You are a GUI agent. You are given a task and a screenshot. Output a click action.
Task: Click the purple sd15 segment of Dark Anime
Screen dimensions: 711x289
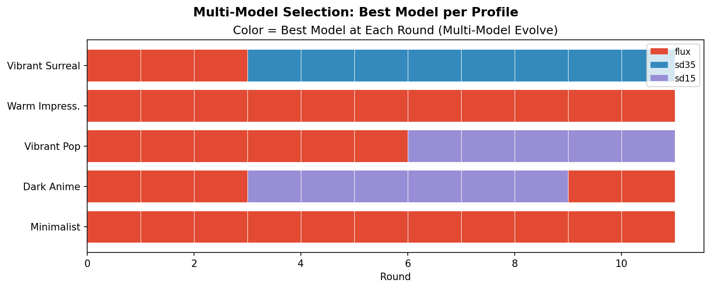pos(407,186)
